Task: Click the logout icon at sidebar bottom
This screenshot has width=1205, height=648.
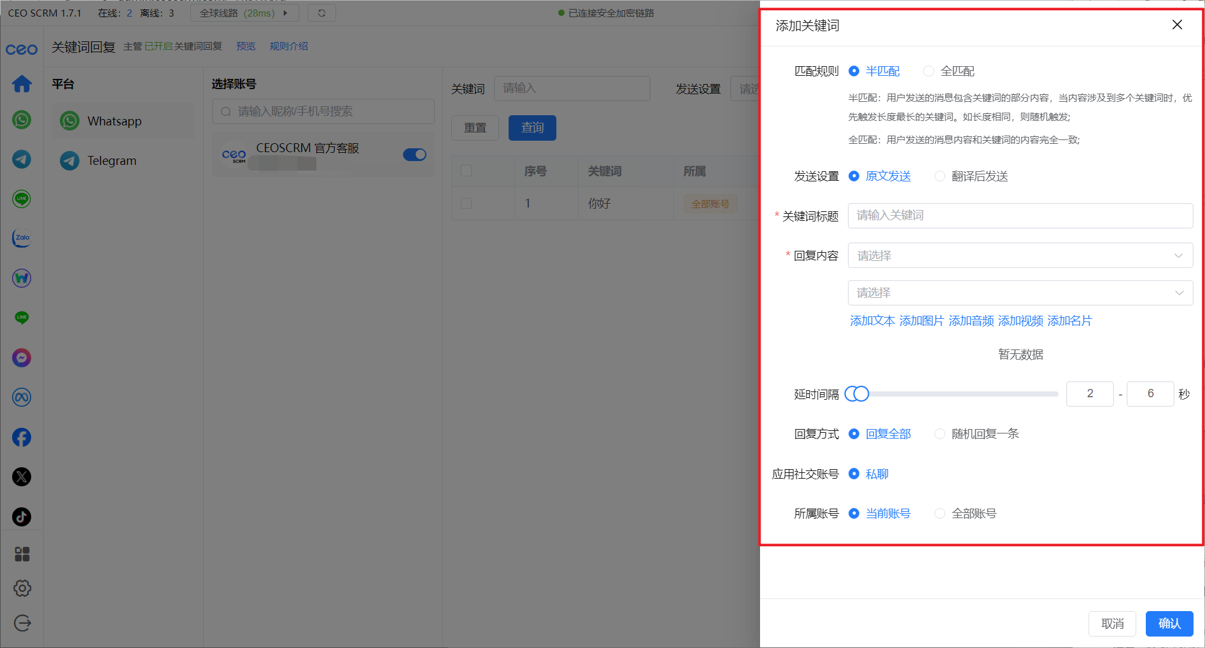Action: point(22,623)
